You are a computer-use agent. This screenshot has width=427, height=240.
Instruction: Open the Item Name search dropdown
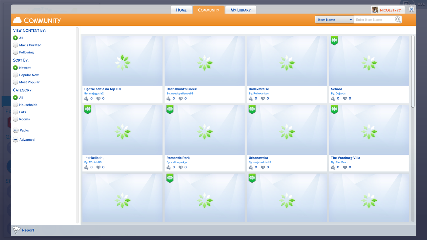334,19
